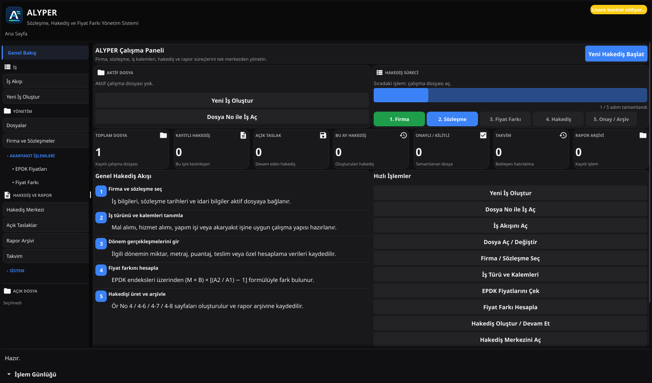Click the Hakediş Süreci progress bar
652x383 pixels.
pos(510,95)
